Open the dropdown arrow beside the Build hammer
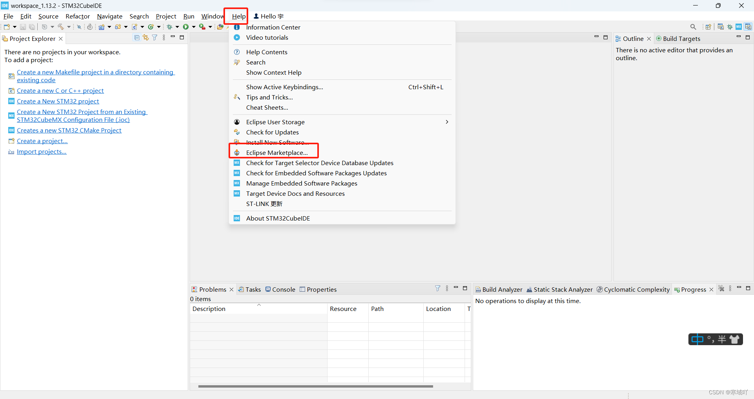The image size is (754, 399). point(69,27)
